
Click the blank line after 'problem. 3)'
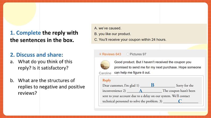coord(181,102)
